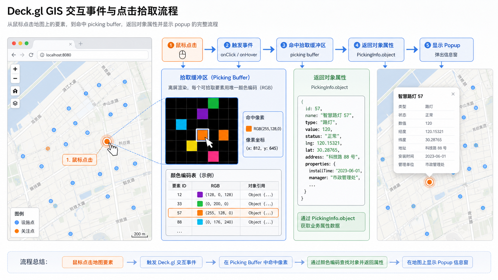Click the cyan cell in picking buffer grid

[181, 124]
